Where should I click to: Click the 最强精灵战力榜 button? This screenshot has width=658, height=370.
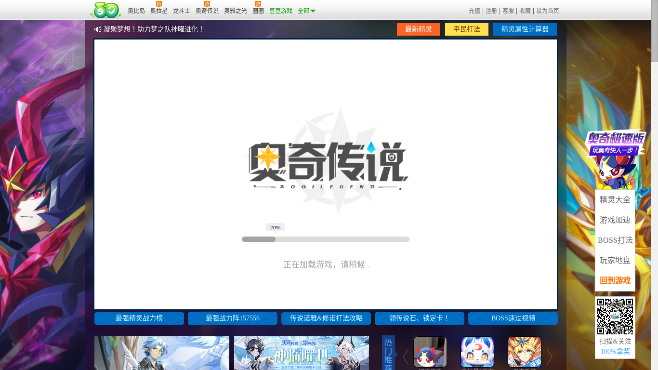(x=139, y=318)
